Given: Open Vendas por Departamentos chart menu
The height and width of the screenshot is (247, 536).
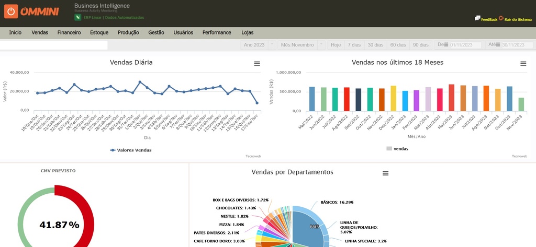Looking at the screenshot, I should pyautogui.click(x=385, y=173).
